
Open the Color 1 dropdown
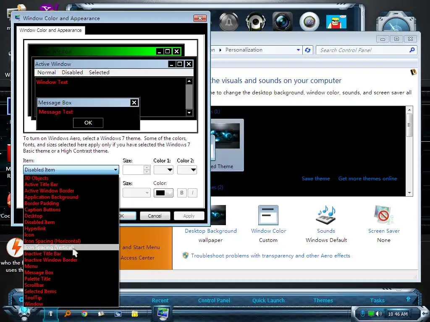[x=163, y=170]
